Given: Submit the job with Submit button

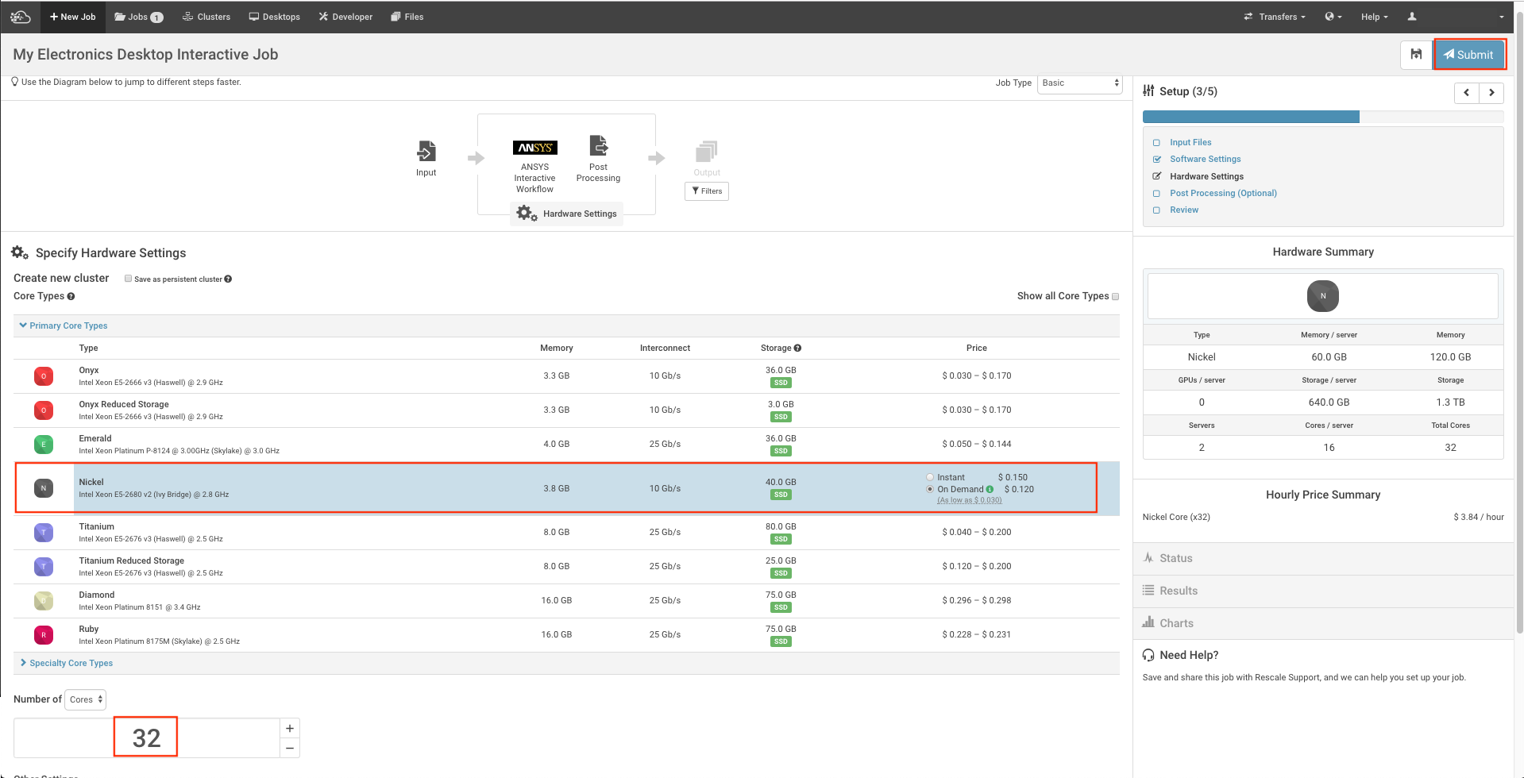Looking at the screenshot, I should pos(1468,55).
